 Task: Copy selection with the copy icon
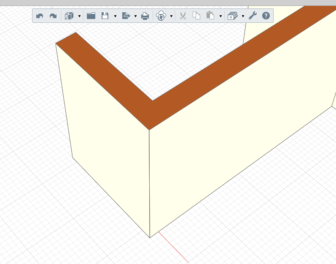(x=196, y=16)
